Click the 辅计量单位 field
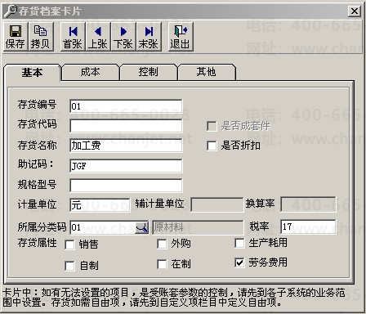This screenshot has height=314, width=366. pos(217,204)
